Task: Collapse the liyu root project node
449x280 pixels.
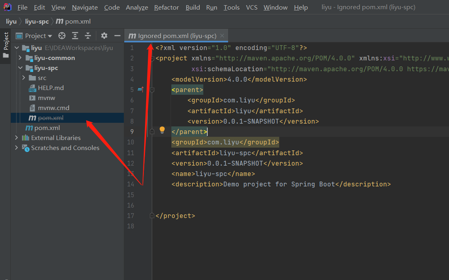Action: [17, 48]
